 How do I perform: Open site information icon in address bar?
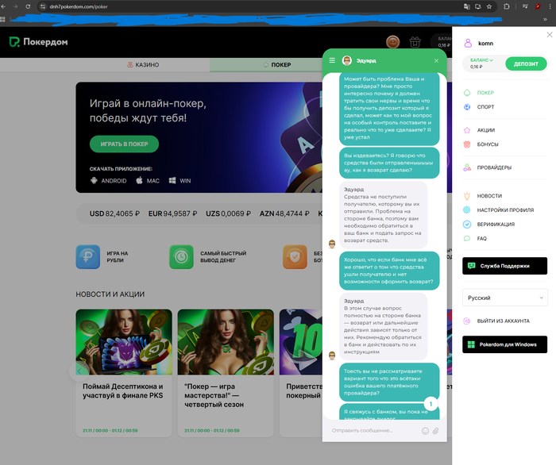click(43, 6)
